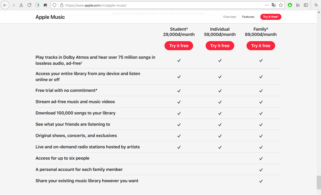Click Student checkmark for Dolby Atmos row
This screenshot has height=195, width=321.
coord(179,60)
